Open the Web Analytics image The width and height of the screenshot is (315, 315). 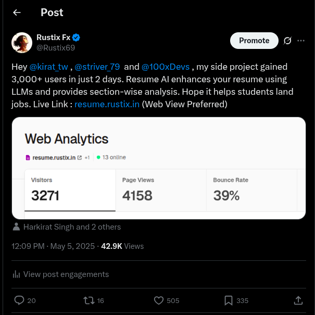(158, 168)
